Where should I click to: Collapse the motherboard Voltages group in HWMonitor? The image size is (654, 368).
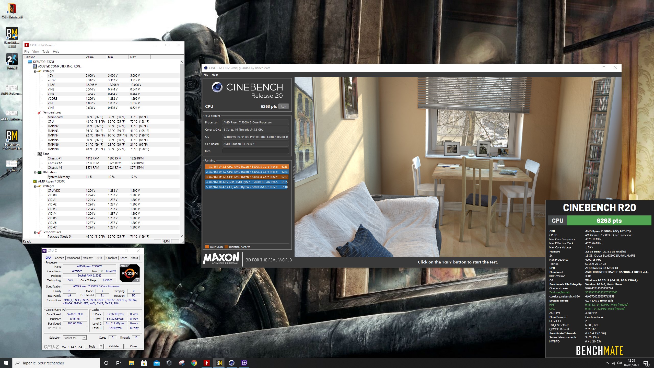[x=35, y=71]
